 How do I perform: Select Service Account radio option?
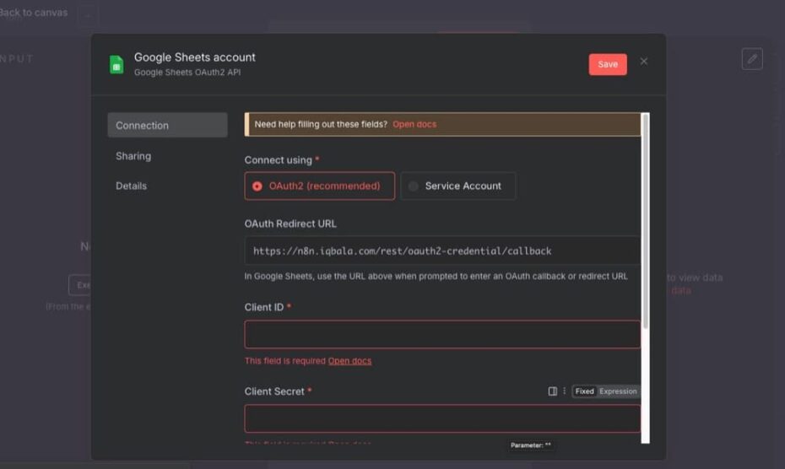457,186
